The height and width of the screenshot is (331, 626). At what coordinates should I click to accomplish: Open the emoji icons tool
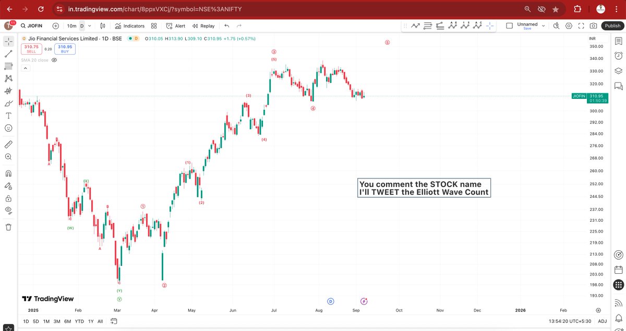coord(8,128)
